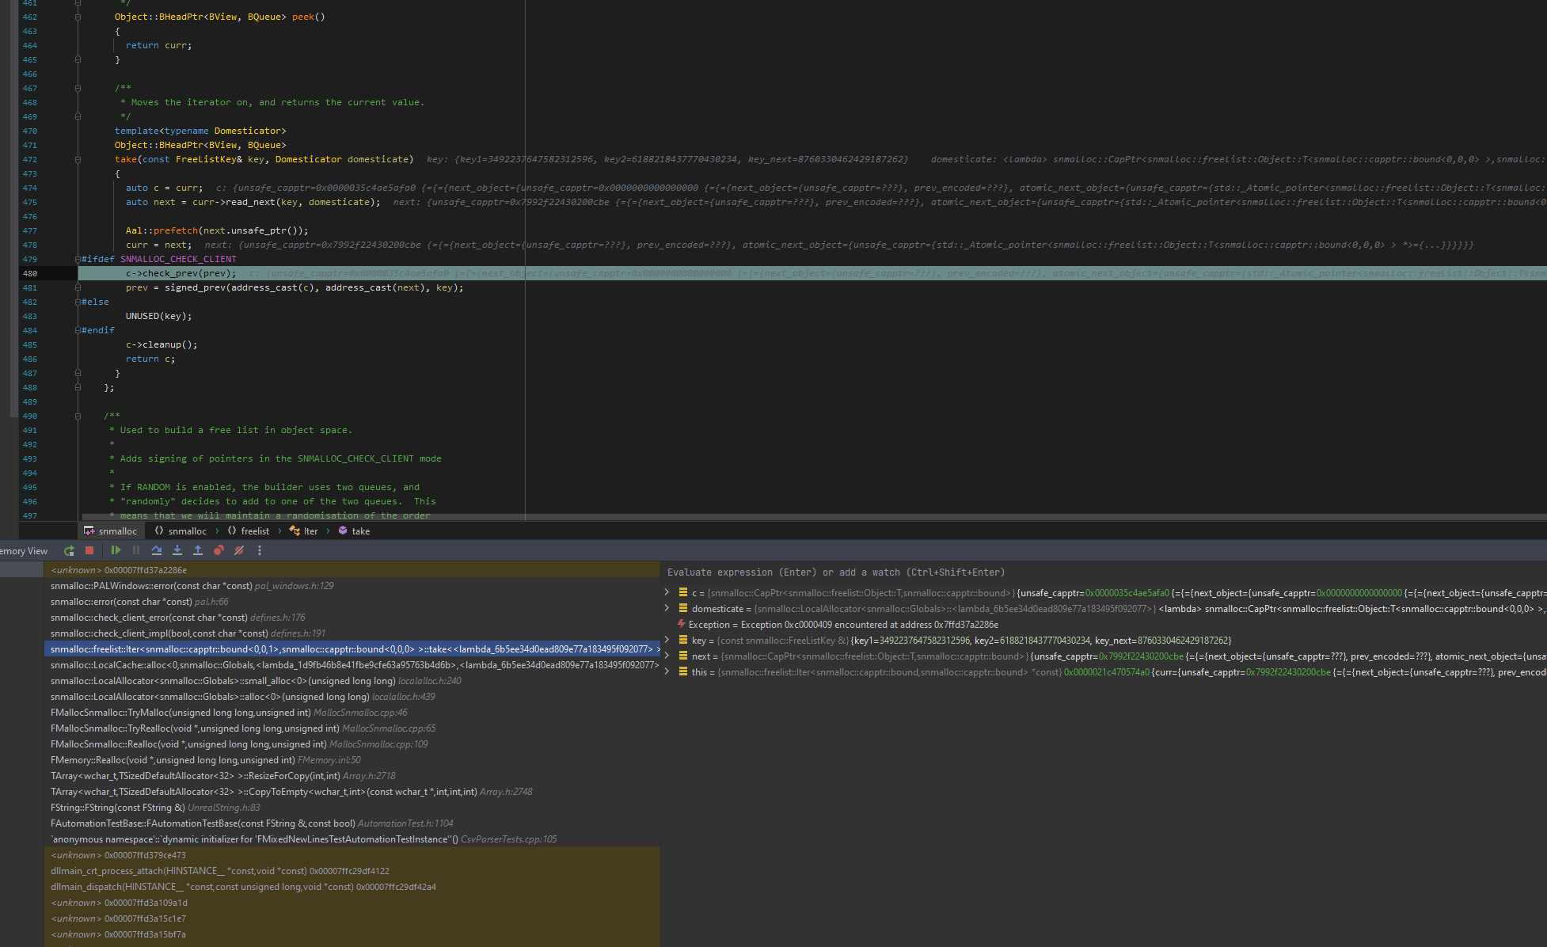Click the Iter class icon in breadcrumbs

click(x=295, y=531)
